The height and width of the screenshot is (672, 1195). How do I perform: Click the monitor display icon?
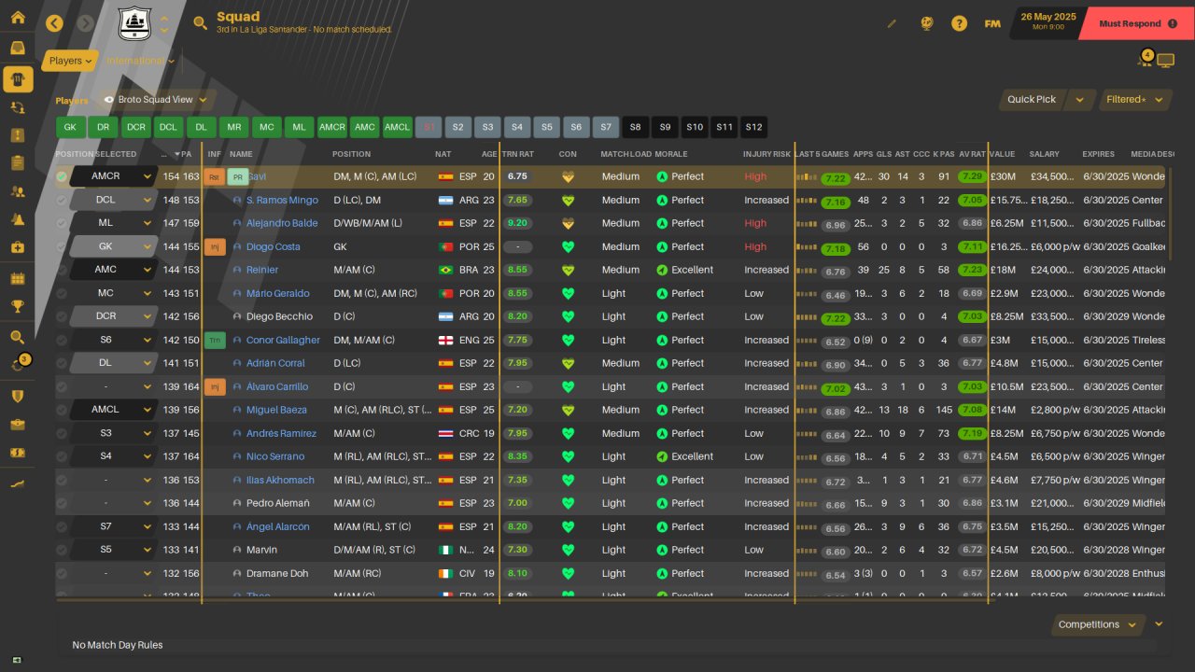(x=1165, y=61)
